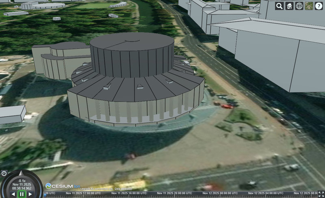Play animation forward
This screenshot has width=325, height=198.
click(30, 194)
